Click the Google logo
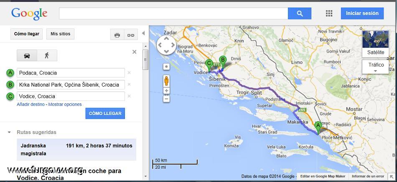The width and height of the screenshot is (397, 182). pos(29,14)
